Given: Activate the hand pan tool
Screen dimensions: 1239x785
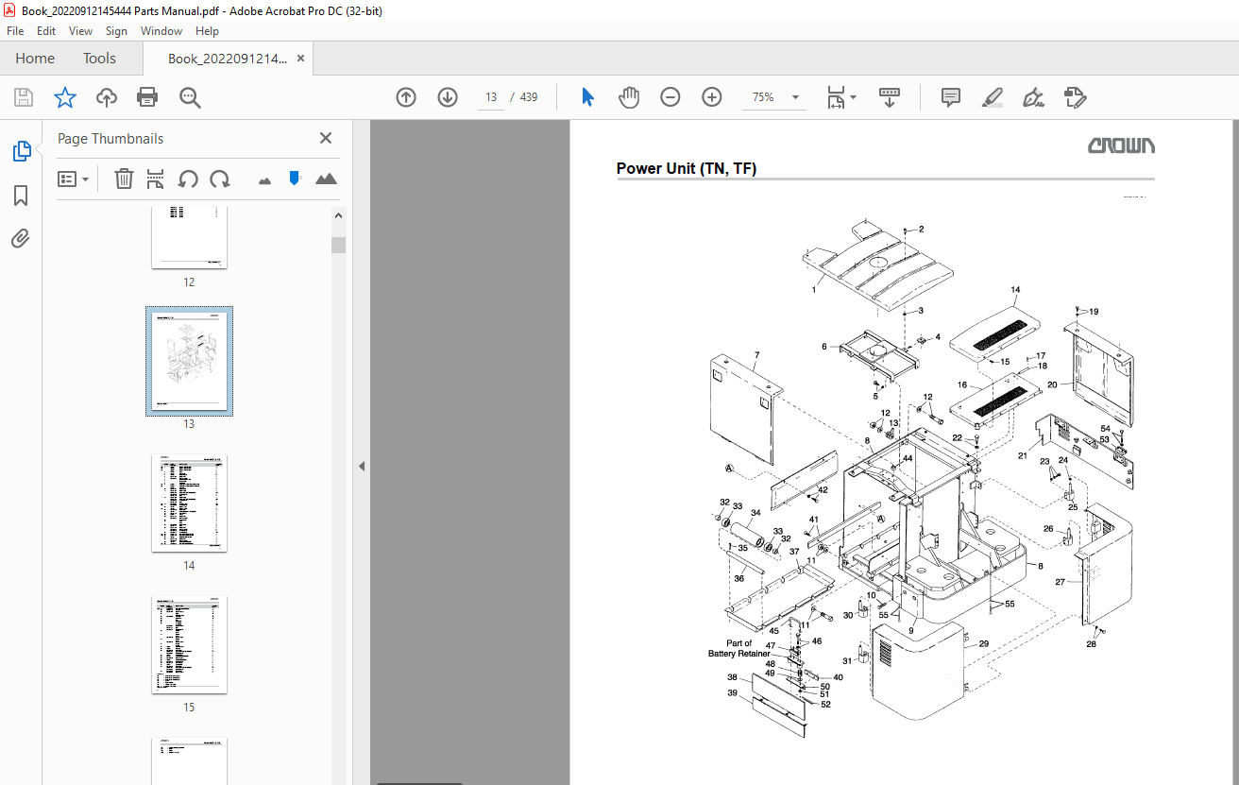Looking at the screenshot, I should pyautogui.click(x=629, y=97).
